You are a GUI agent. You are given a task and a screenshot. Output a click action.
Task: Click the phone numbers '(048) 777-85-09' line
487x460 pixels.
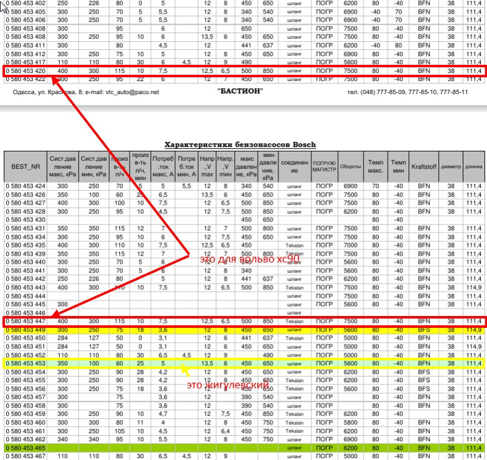click(407, 92)
